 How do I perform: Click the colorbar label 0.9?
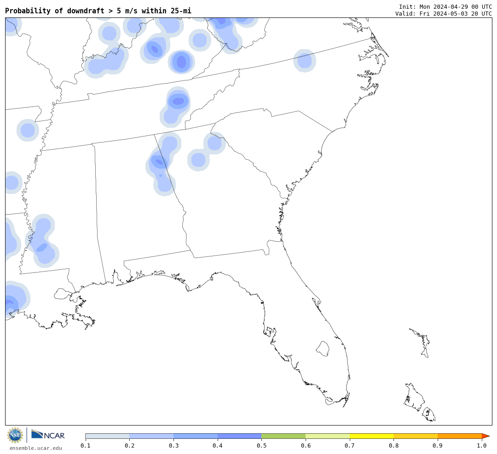[x=438, y=446]
